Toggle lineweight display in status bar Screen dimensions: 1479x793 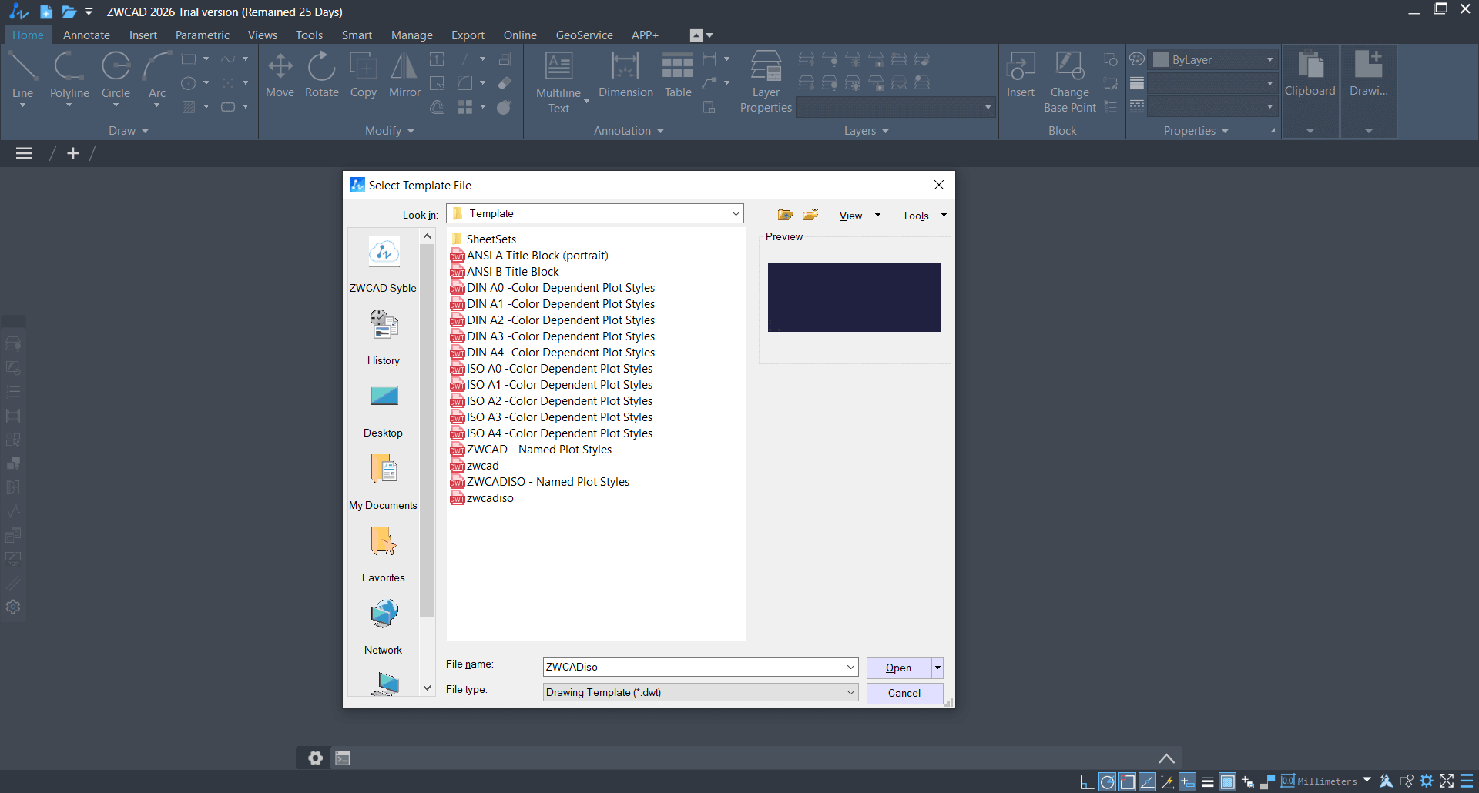1207,781
